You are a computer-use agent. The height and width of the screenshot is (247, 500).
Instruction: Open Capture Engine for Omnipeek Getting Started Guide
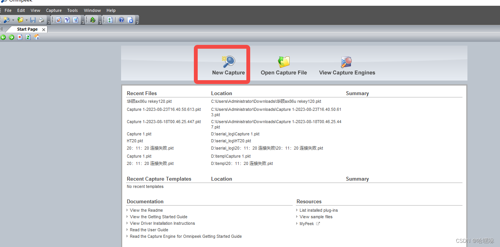(x=186, y=236)
